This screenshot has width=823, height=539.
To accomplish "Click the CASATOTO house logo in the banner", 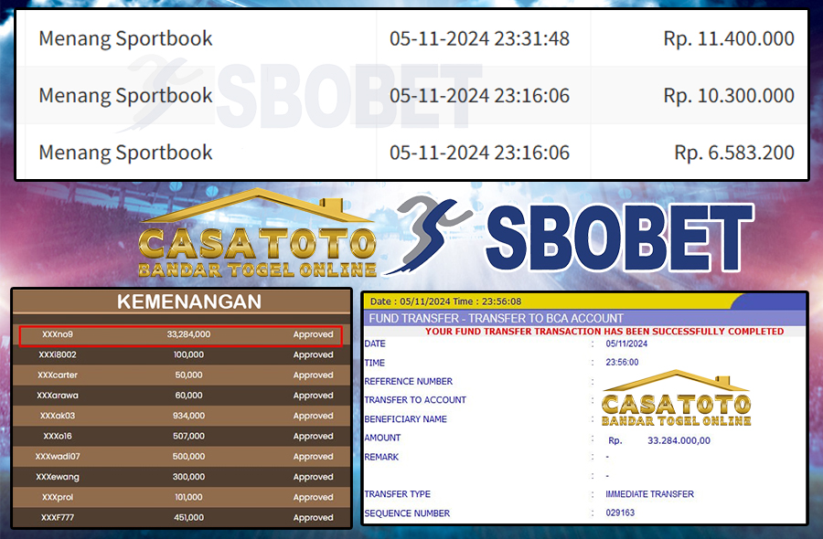I will [x=257, y=237].
